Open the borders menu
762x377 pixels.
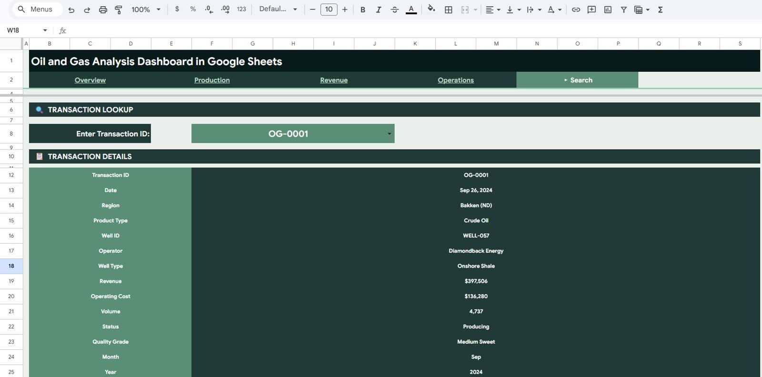(x=449, y=10)
